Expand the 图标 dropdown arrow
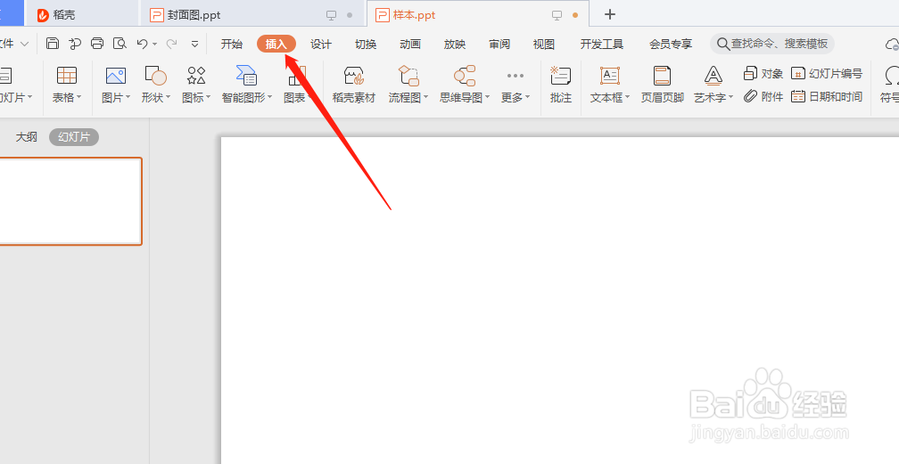This screenshot has width=899, height=464. click(x=208, y=97)
